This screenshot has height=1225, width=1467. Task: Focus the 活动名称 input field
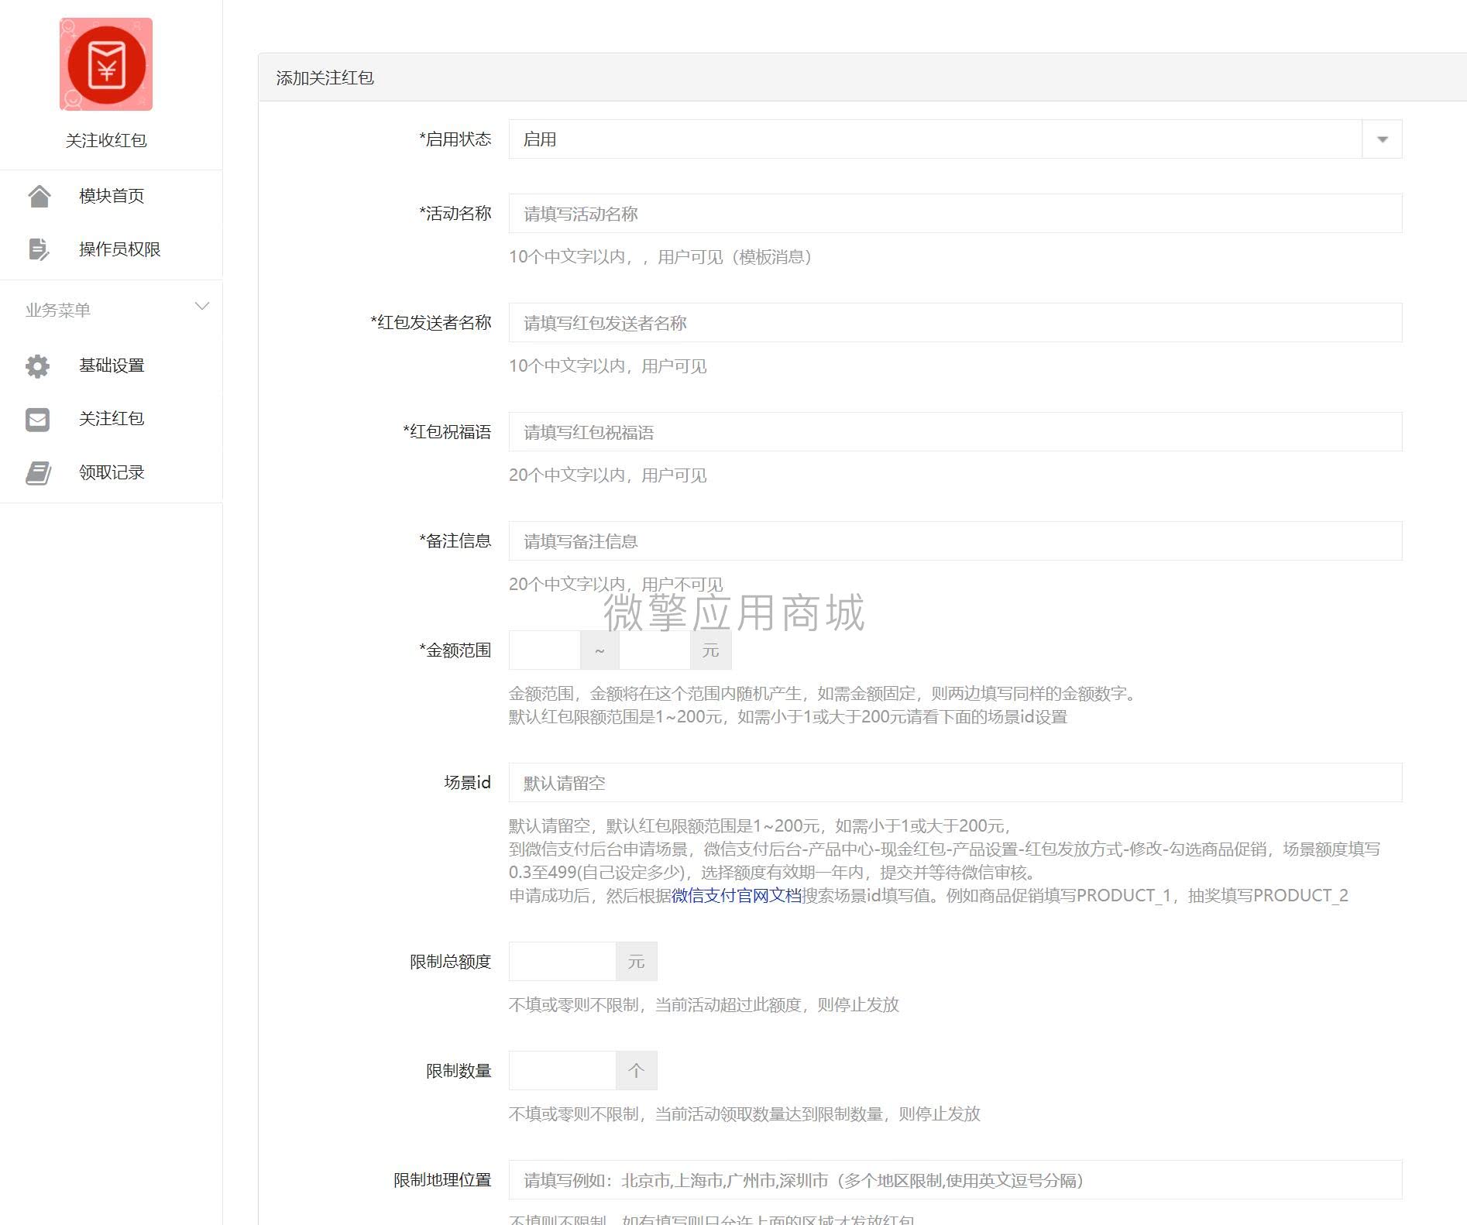click(955, 214)
